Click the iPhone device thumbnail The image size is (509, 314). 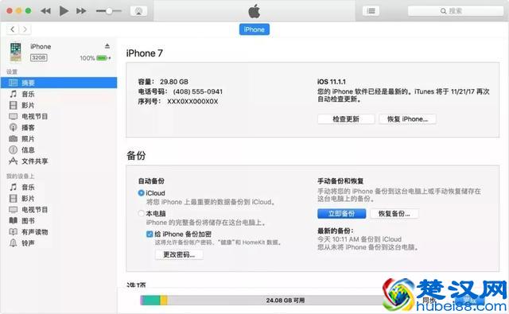16,52
